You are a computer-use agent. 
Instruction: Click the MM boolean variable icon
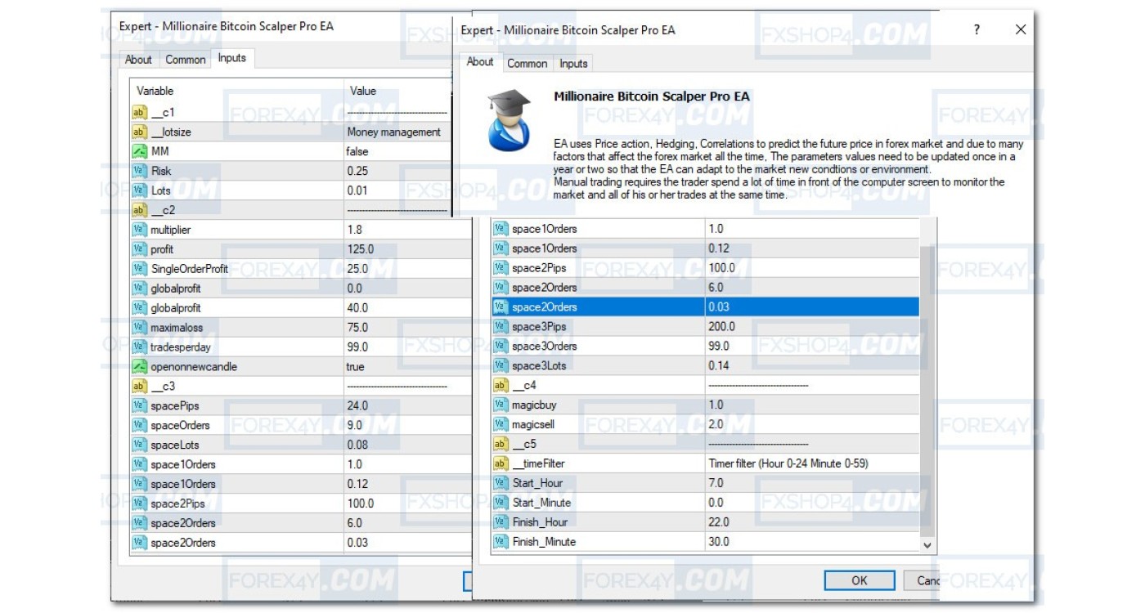click(139, 151)
